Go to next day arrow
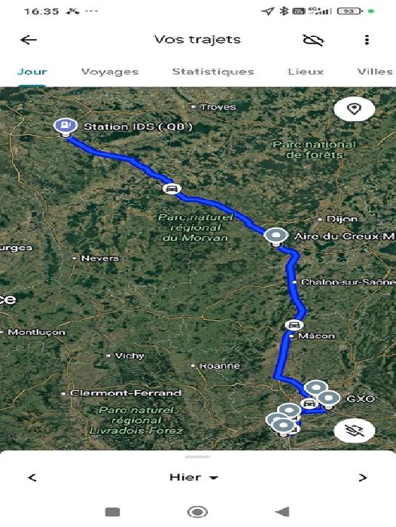Image resolution: width=396 pixels, height=527 pixels. 362,477
